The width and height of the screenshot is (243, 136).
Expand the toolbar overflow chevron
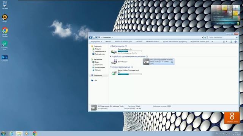(212, 42)
